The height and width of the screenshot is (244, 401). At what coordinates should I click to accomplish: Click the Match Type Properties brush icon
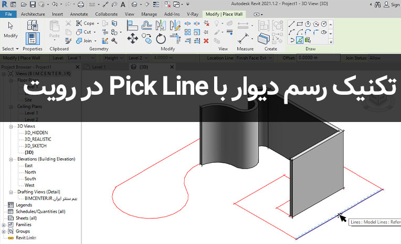click(68, 41)
